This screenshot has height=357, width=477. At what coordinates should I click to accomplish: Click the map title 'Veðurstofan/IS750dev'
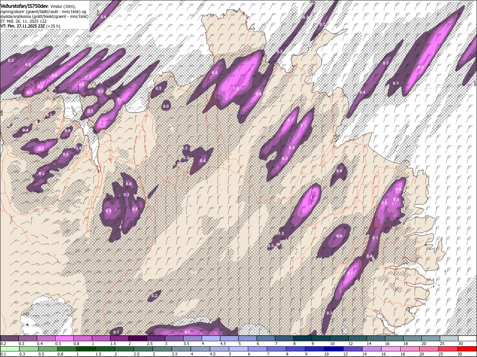click(24, 6)
